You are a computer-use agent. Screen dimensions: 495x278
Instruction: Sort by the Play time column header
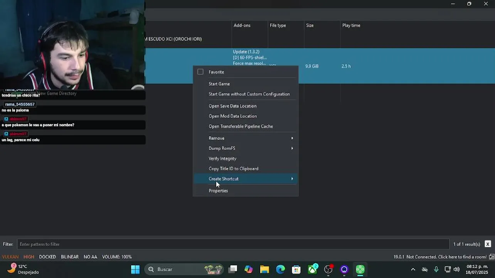tap(351, 25)
